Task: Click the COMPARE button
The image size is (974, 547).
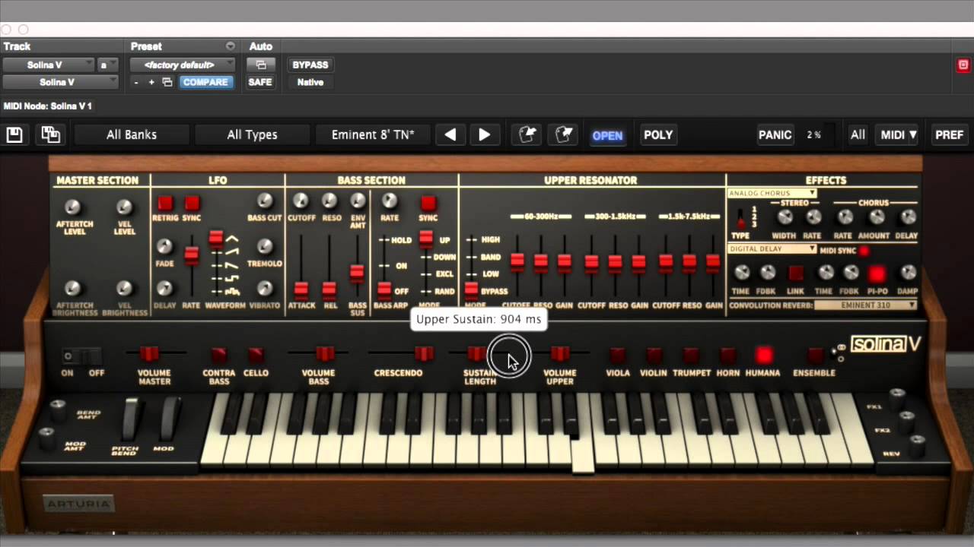Action: tap(205, 82)
